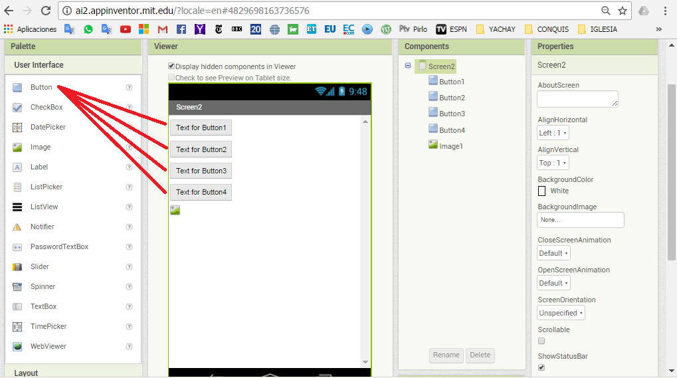Open the Chrome zoom magnifier icon
The height and width of the screenshot is (378, 677).
pos(606,11)
